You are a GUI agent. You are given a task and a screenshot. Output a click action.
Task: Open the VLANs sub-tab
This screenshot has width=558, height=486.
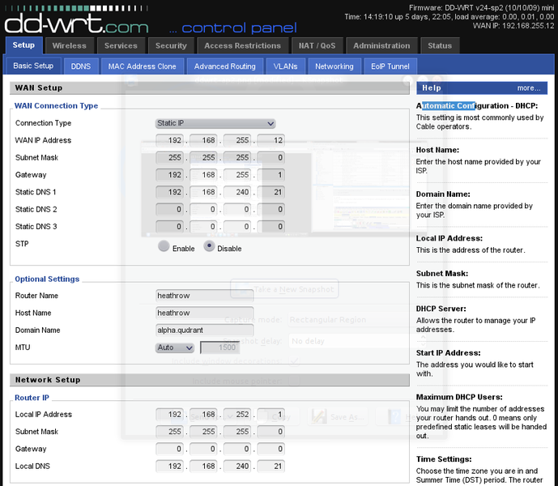click(285, 66)
